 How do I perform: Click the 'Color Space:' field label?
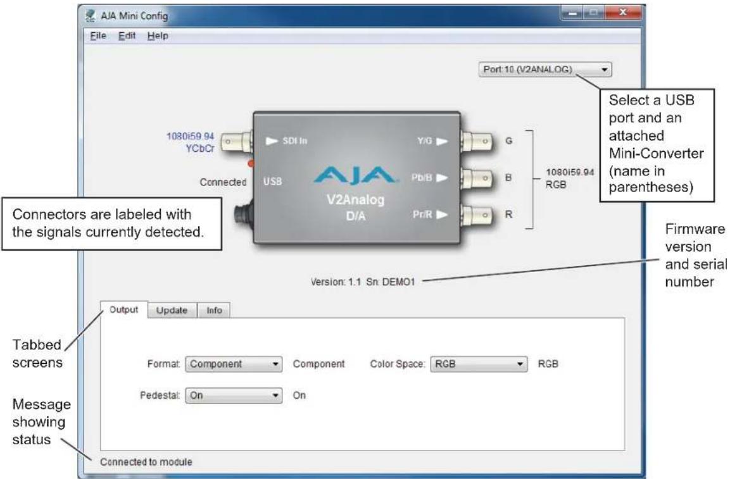(x=398, y=364)
